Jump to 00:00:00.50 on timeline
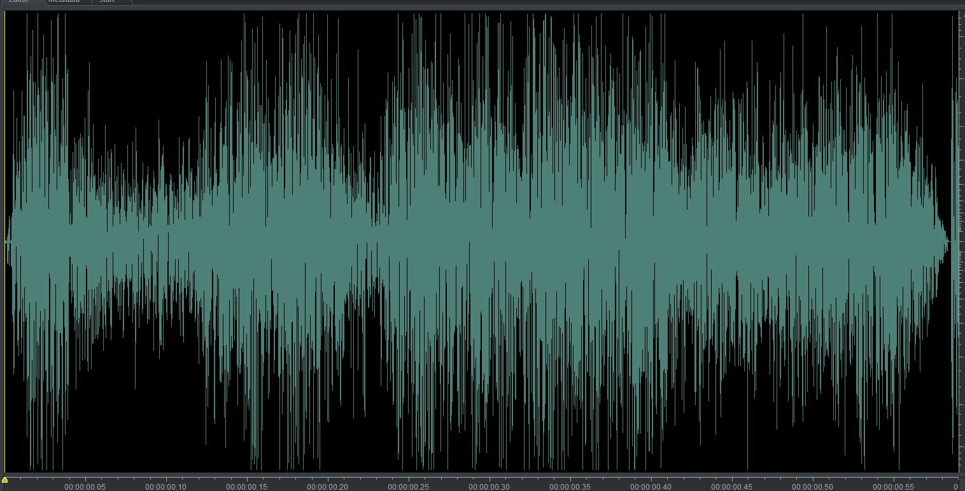This screenshot has width=965, height=491. tap(812, 487)
